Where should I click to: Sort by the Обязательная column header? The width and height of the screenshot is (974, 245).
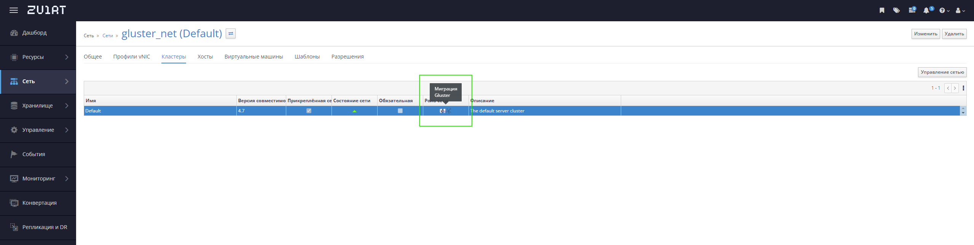click(400, 101)
